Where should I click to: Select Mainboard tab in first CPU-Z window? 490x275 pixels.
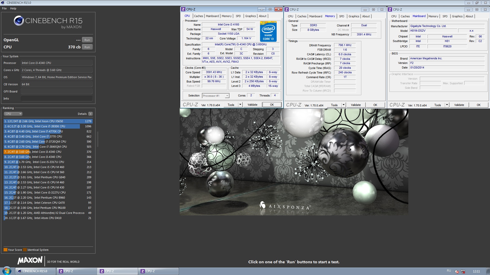point(212,16)
